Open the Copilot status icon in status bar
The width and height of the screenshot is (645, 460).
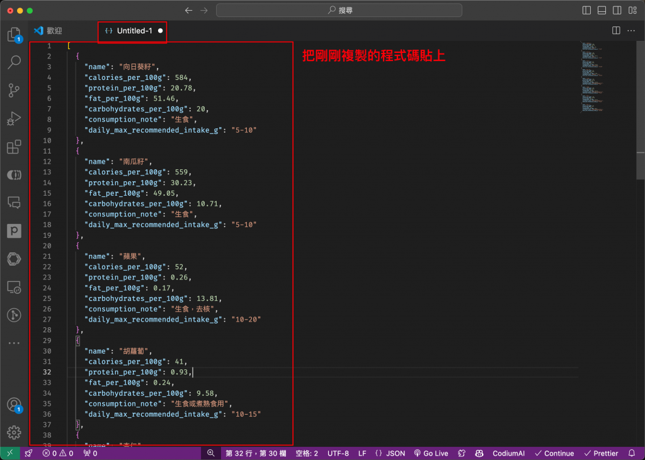(479, 453)
